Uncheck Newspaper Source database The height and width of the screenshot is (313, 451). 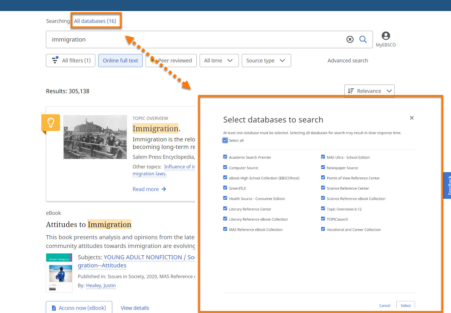click(x=323, y=167)
